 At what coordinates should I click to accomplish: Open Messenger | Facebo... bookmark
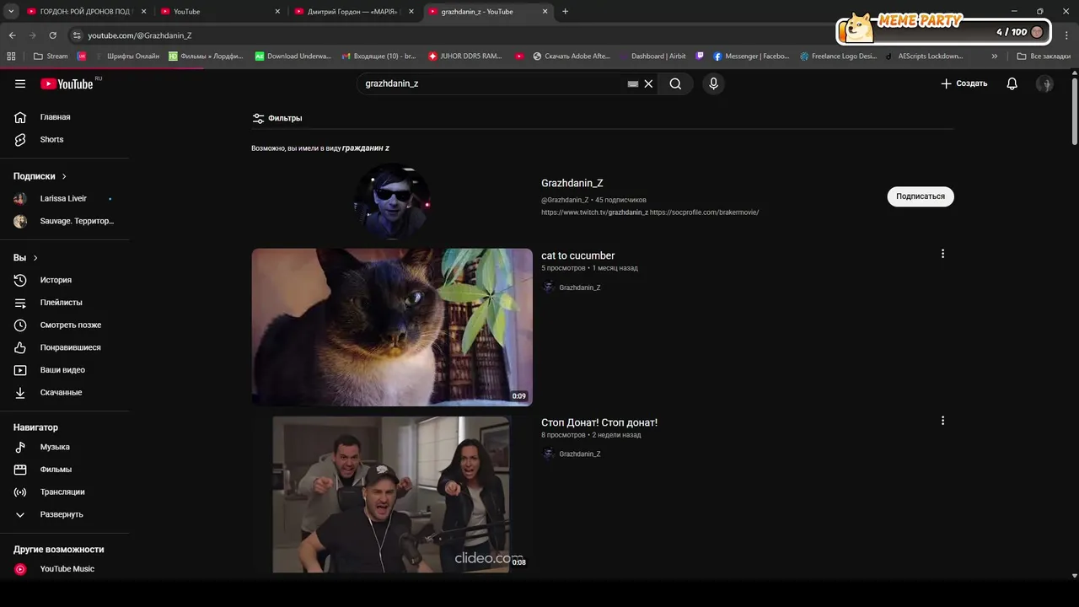point(751,56)
